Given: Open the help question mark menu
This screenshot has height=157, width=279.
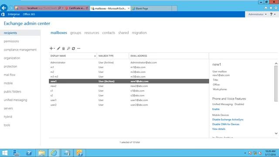Looking at the screenshot, I should pyautogui.click(x=272, y=14).
